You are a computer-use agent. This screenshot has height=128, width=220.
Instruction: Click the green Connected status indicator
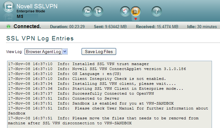[x=9, y=27]
